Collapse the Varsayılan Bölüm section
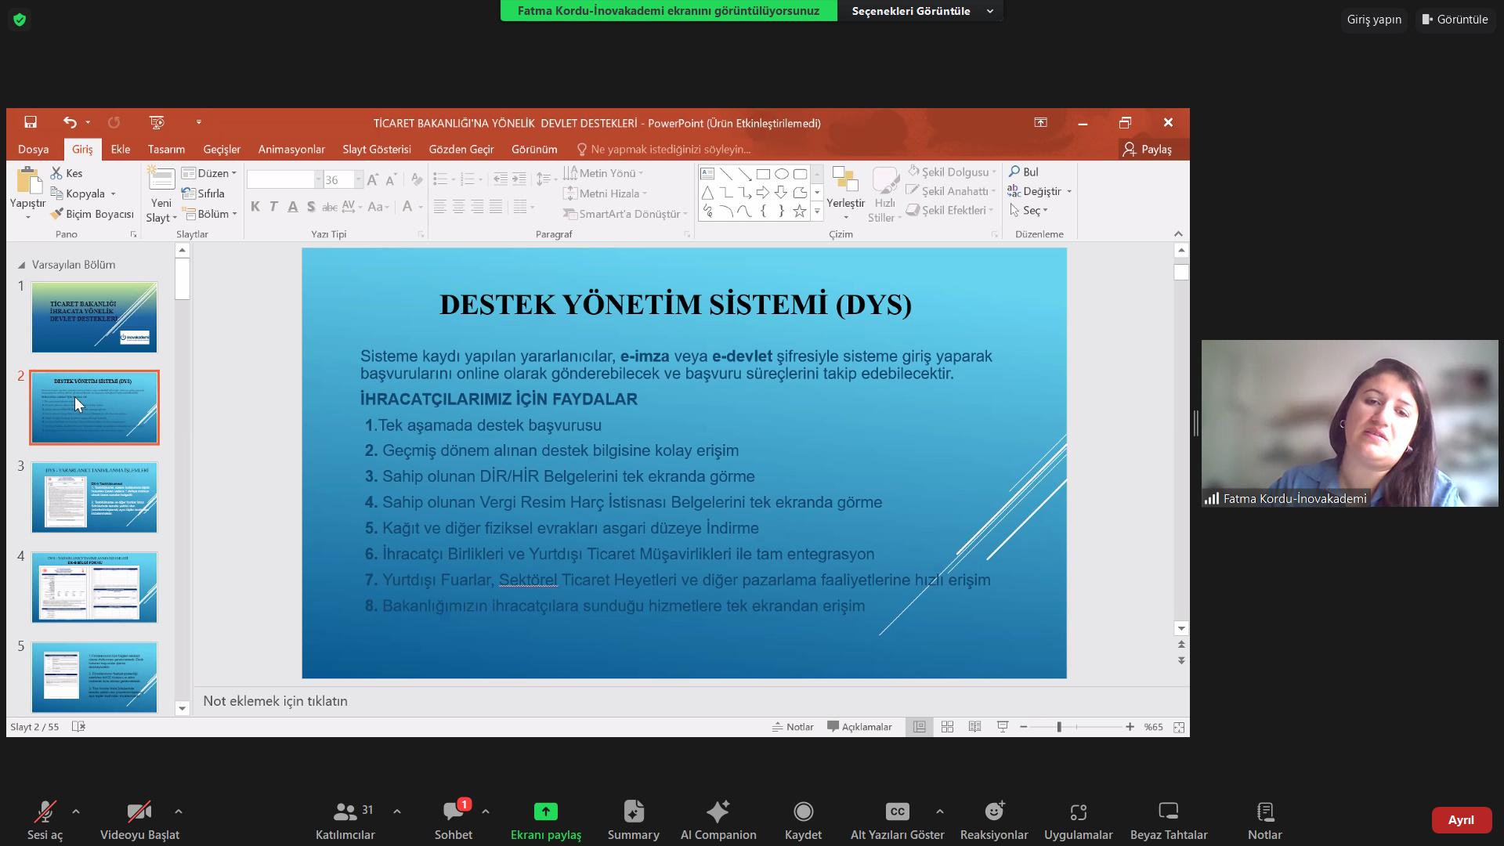The height and width of the screenshot is (846, 1504). click(x=22, y=265)
